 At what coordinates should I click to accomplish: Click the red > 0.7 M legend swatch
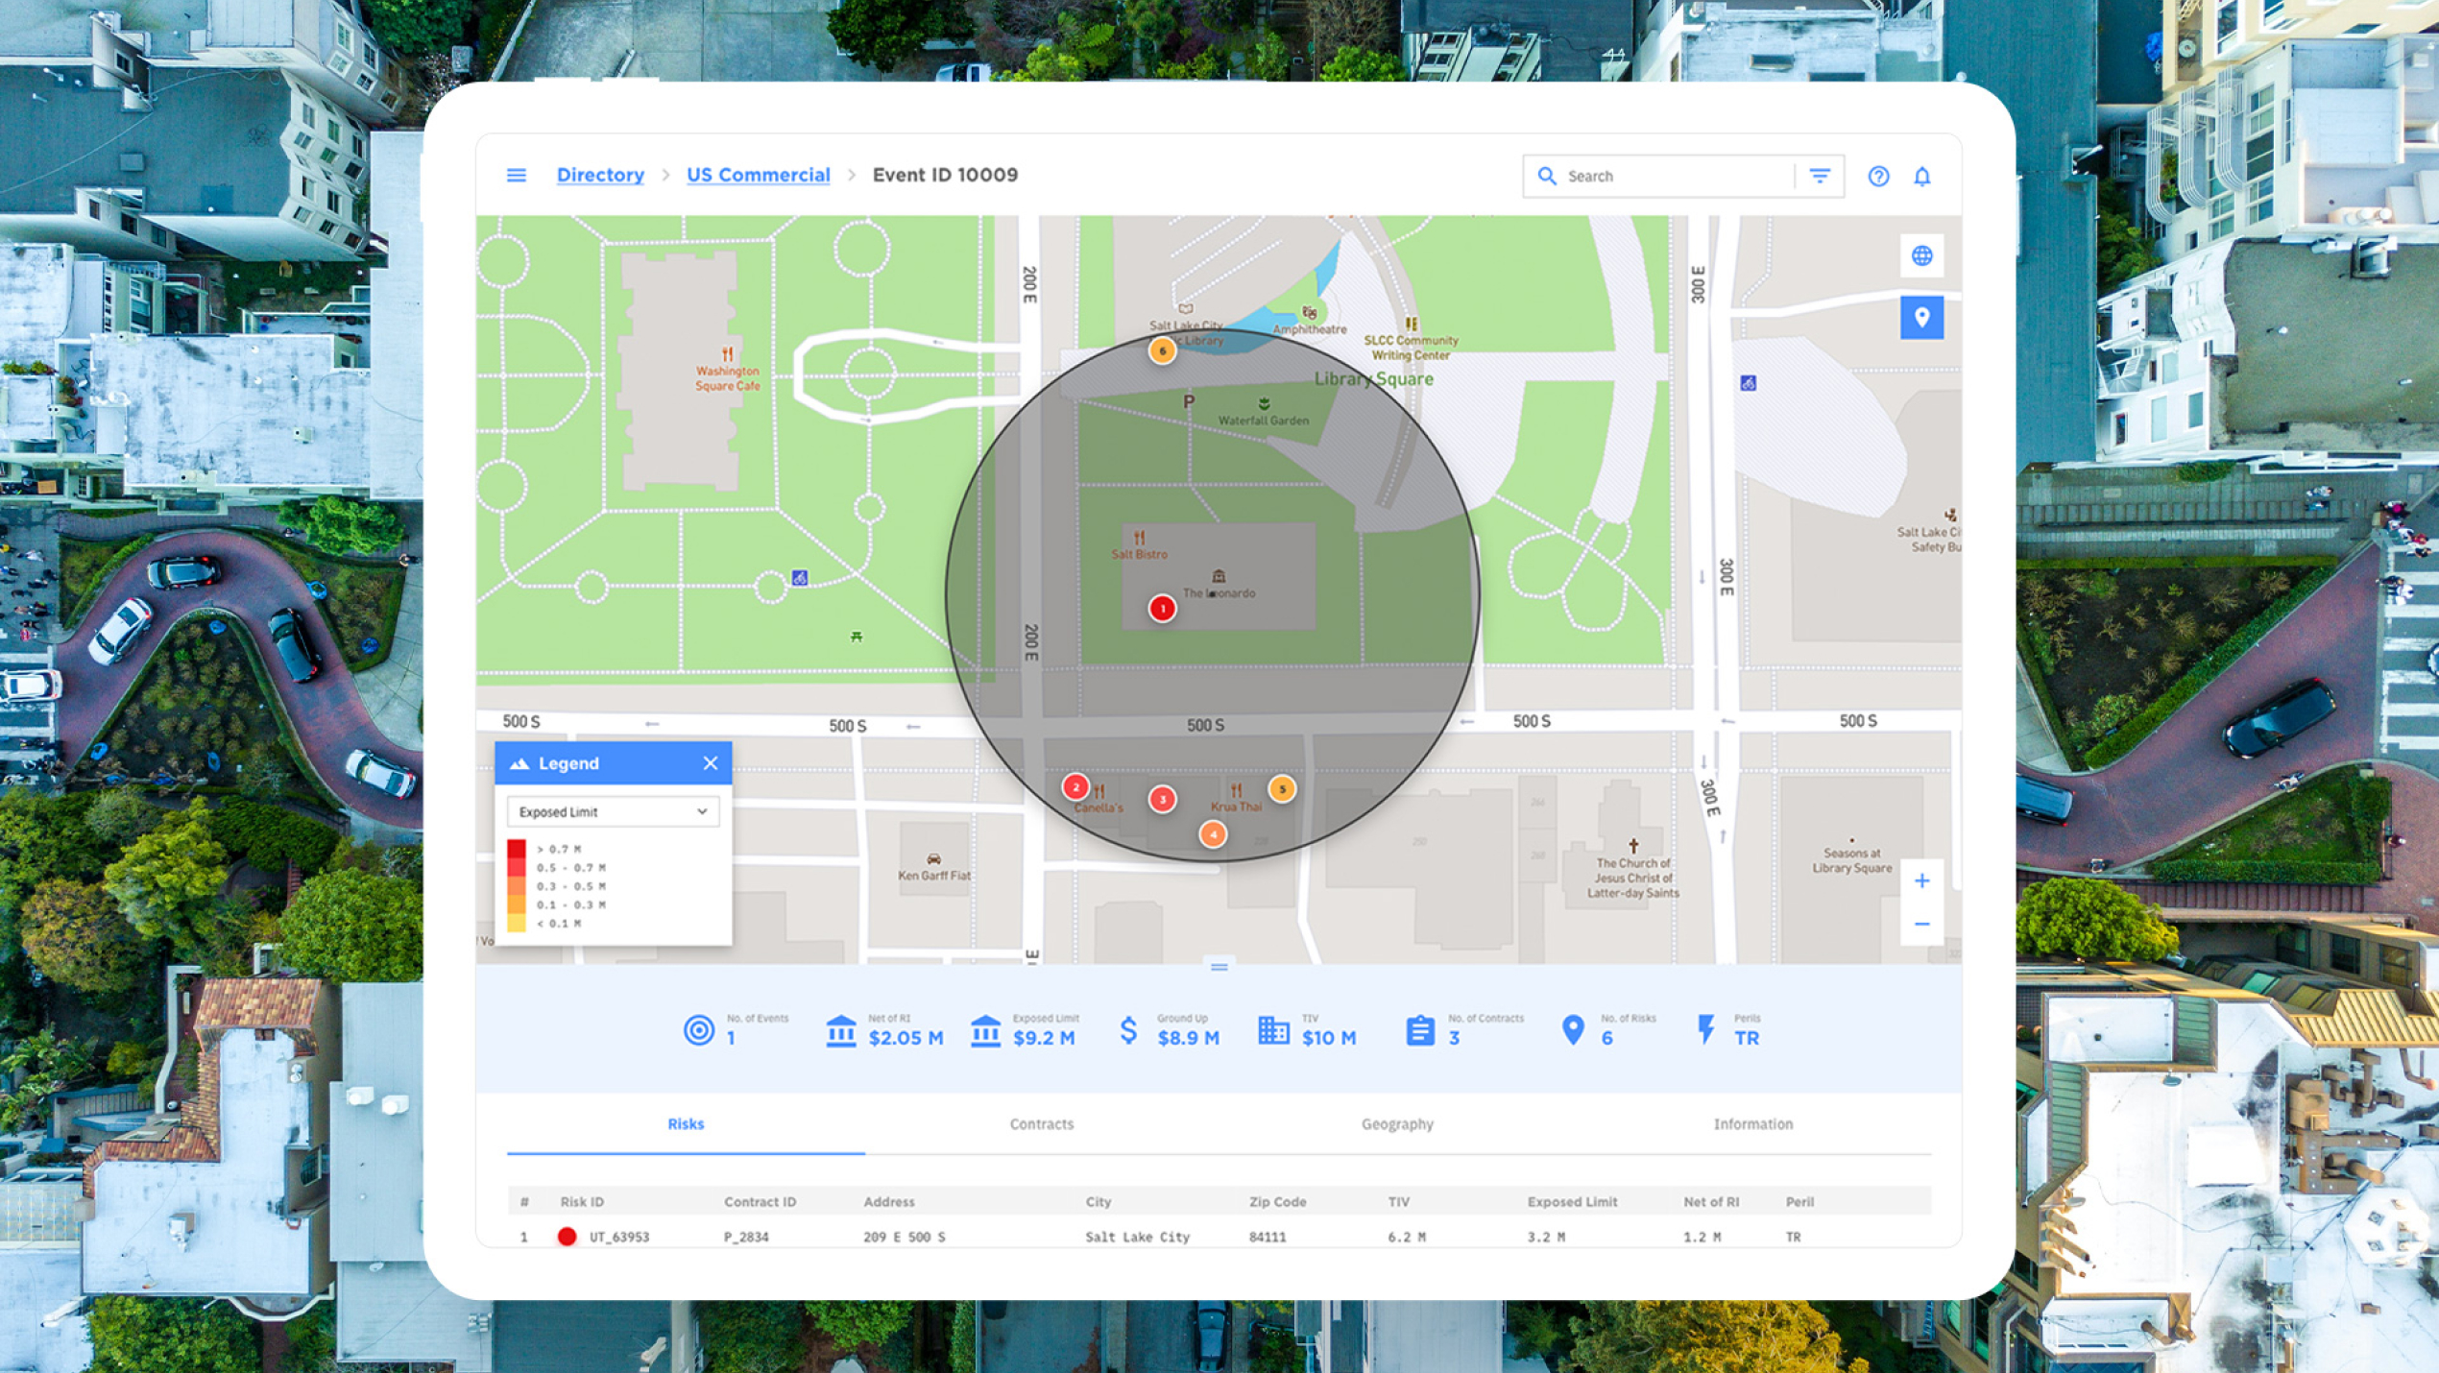[x=517, y=849]
